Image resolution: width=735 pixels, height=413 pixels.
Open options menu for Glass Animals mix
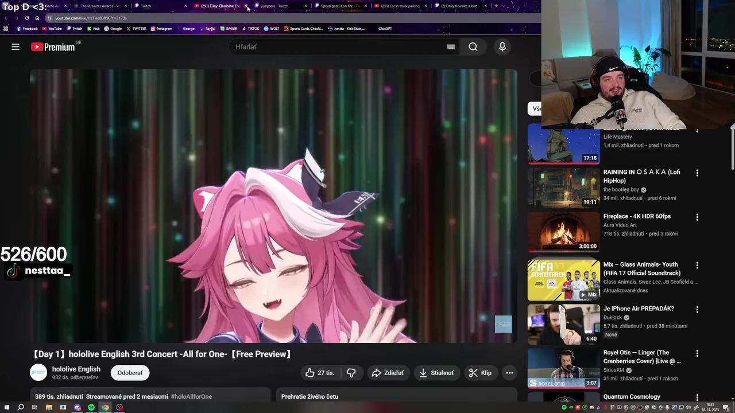coord(697,265)
